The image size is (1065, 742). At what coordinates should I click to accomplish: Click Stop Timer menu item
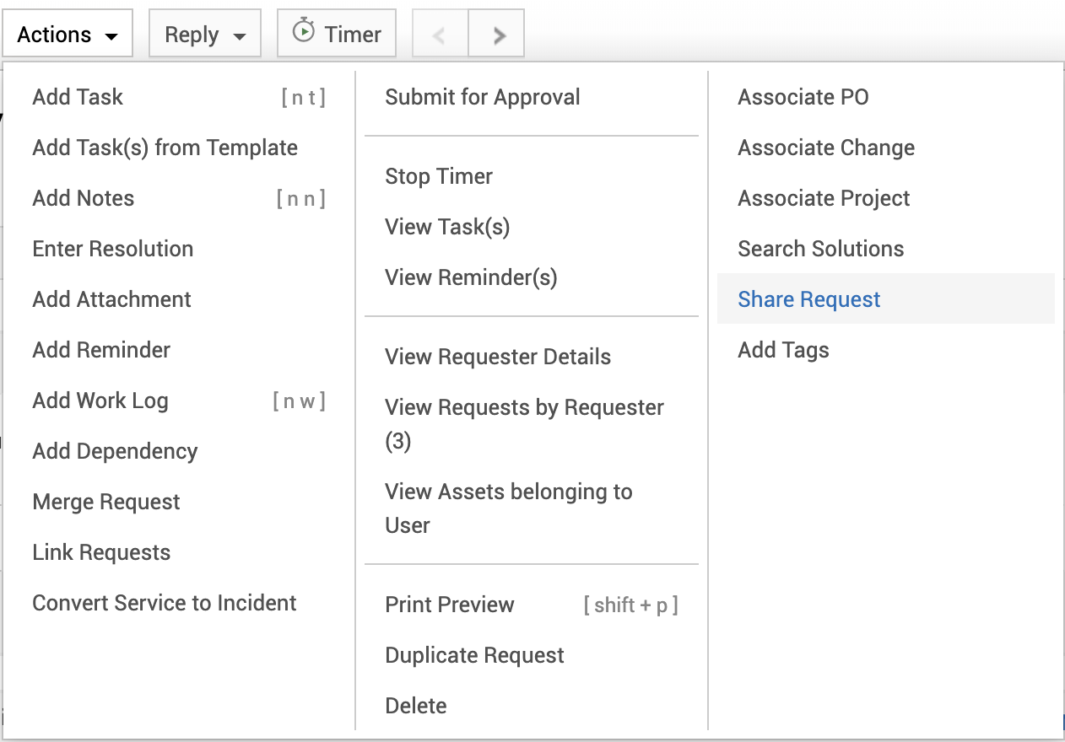click(x=439, y=176)
